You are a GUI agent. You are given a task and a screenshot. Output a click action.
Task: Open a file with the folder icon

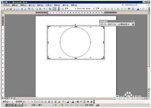pos(7,9)
